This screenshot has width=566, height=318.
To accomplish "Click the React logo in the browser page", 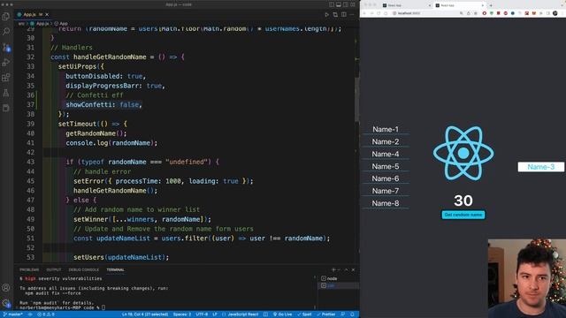I will click(x=463, y=153).
